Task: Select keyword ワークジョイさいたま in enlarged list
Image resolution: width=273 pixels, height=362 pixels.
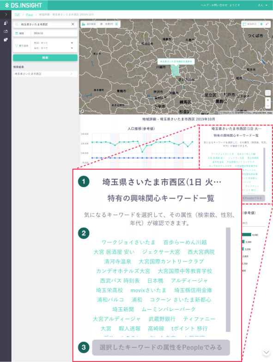Action: 128,242
